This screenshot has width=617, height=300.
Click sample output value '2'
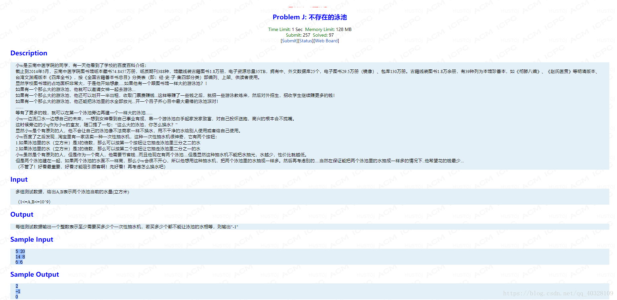[x=17, y=286]
